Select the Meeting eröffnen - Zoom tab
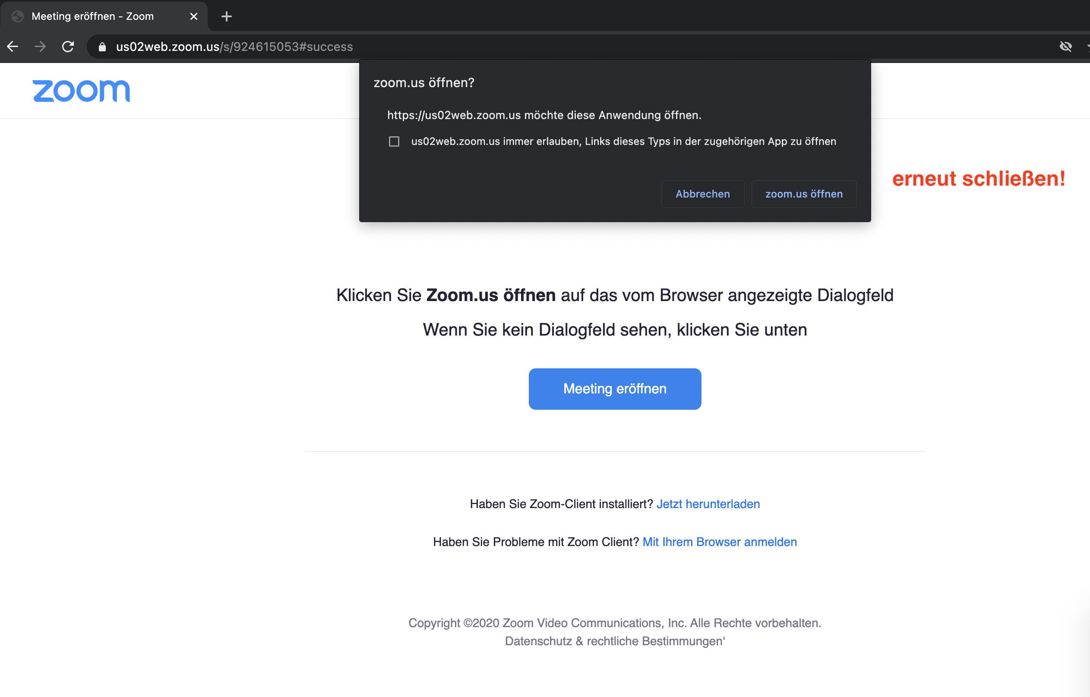Viewport: 1090px width, 697px height. 93,17
